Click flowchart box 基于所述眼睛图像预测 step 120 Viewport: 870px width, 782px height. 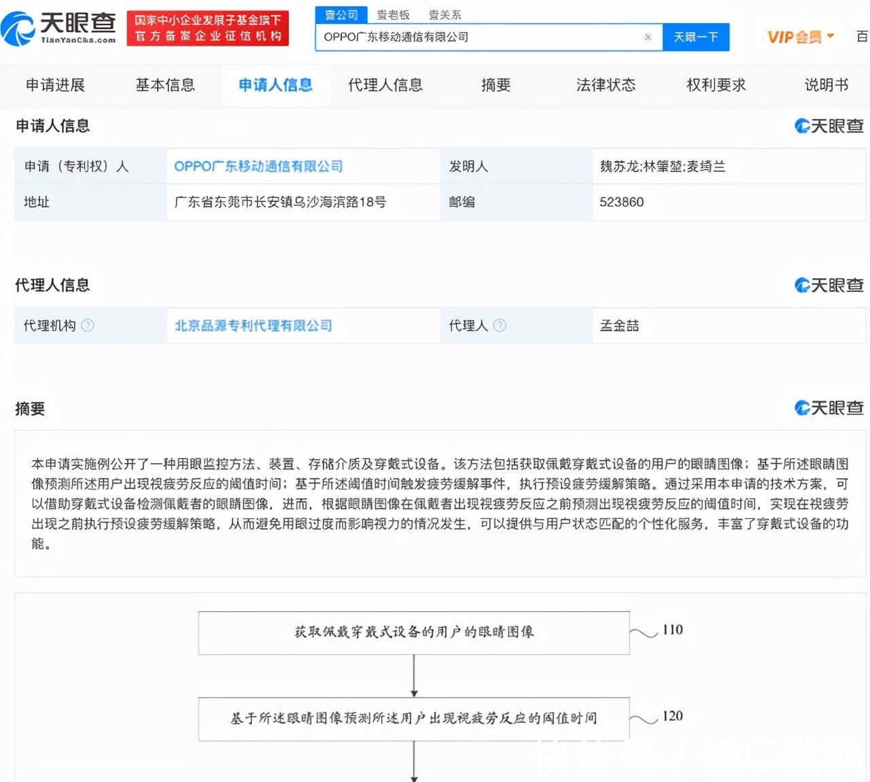(x=414, y=719)
